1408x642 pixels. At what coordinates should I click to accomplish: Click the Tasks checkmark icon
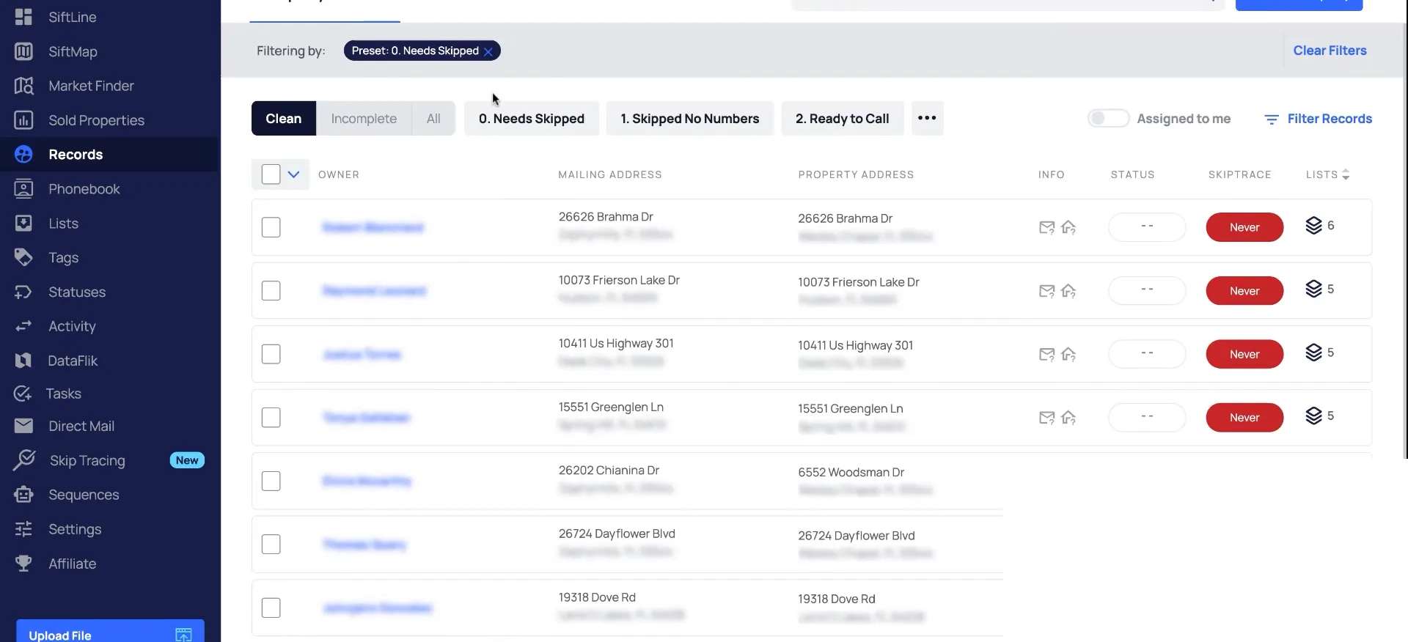(x=23, y=394)
